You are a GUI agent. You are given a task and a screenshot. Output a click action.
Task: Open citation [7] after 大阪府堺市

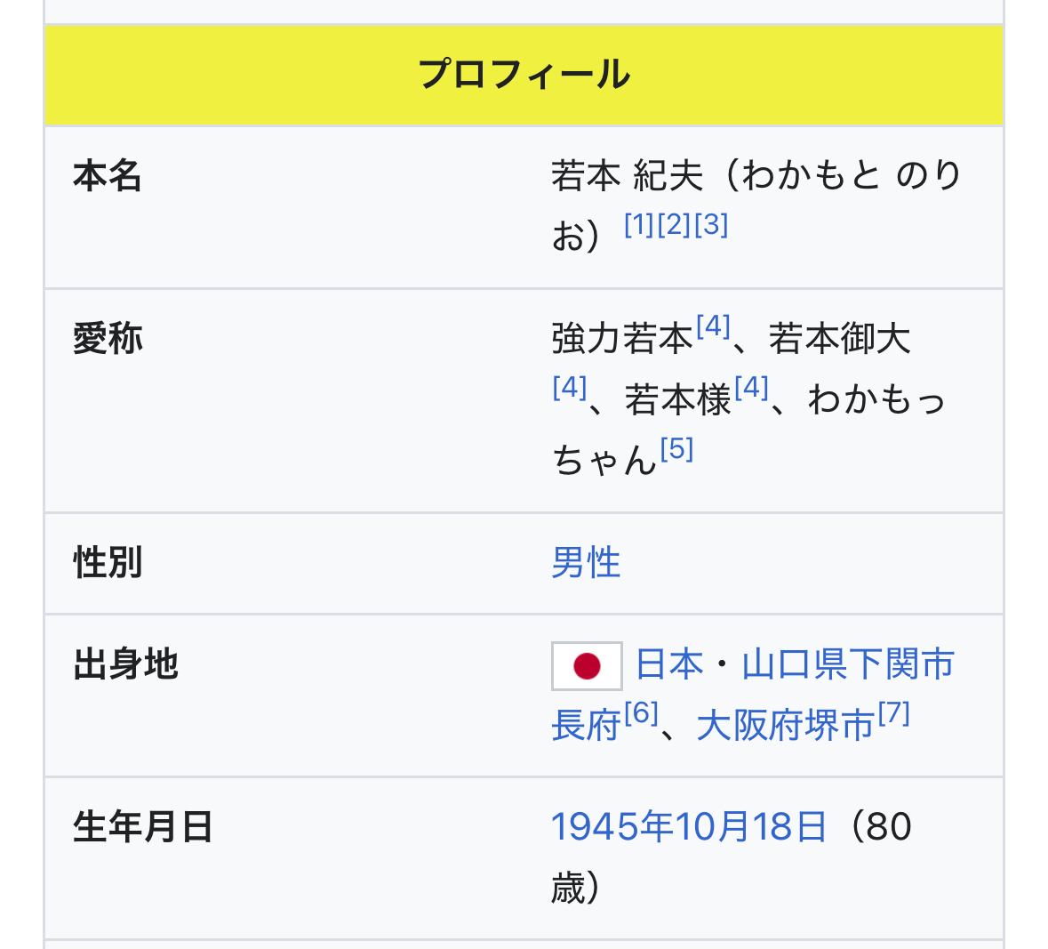[894, 713]
